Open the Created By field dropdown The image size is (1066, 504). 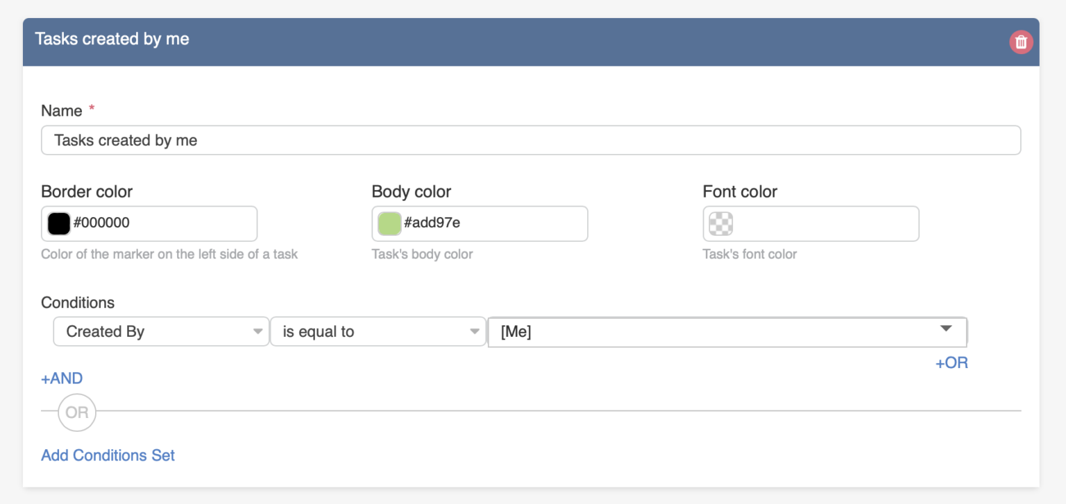(x=160, y=331)
